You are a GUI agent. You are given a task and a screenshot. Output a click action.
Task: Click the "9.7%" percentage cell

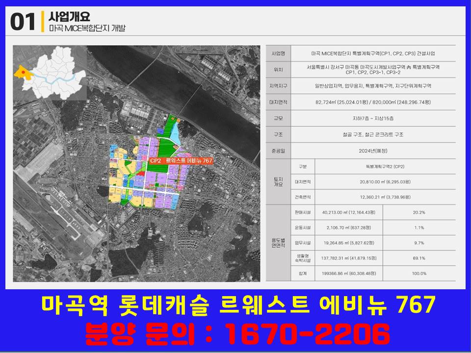(419, 243)
